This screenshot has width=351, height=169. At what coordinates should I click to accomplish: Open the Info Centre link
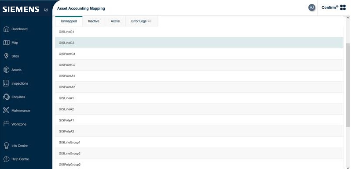tap(19, 146)
